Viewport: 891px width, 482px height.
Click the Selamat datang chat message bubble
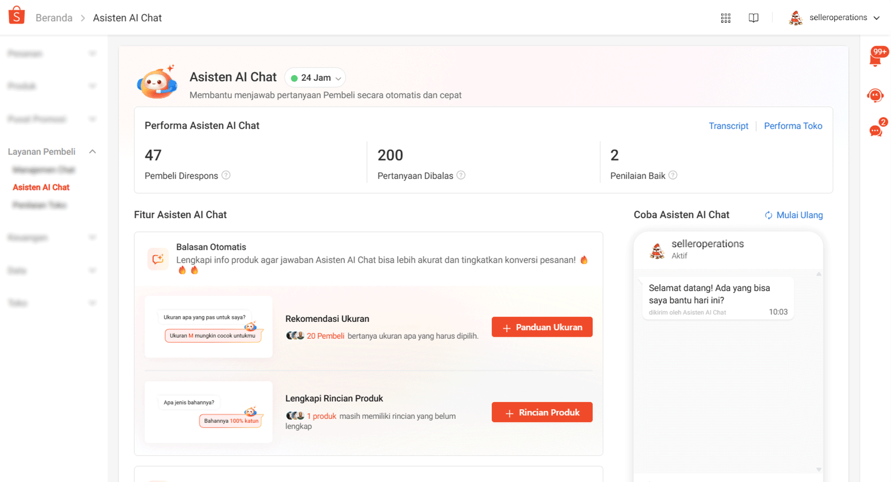pos(718,299)
